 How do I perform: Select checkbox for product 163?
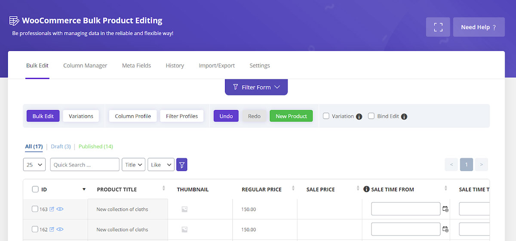[35, 209]
